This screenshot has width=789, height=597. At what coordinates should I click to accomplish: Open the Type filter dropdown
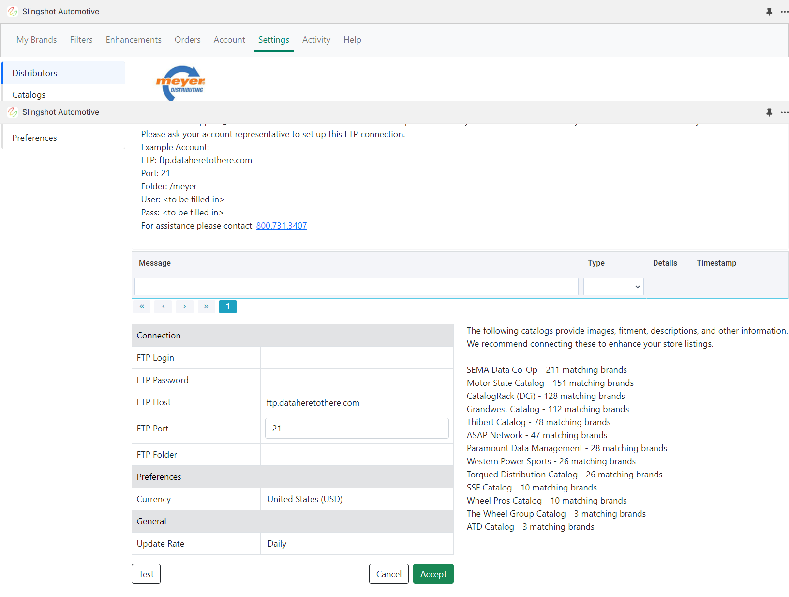[613, 287]
